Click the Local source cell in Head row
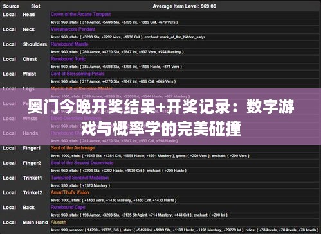The image size is (321, 234). 9,15
